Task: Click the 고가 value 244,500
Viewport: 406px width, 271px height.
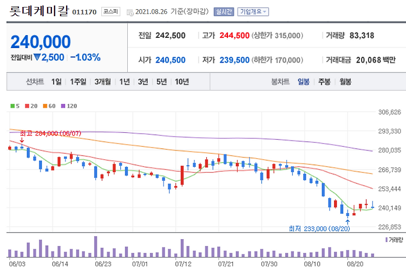Action: [x=234, y=35]
